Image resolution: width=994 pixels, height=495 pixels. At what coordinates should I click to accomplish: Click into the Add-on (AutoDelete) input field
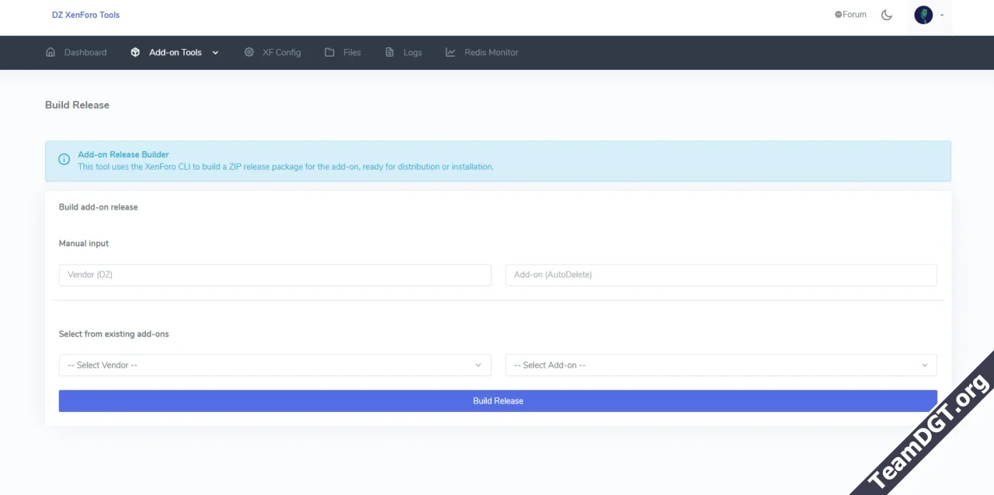(x=721, y=275)
